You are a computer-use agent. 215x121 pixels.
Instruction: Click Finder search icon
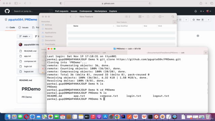pos(173,16)
